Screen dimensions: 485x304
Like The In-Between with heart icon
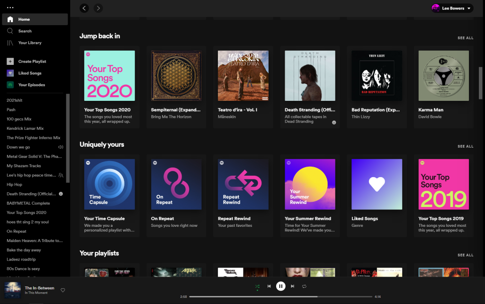(63, 290)
